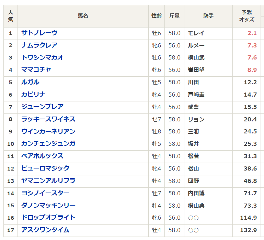Open カピリナ horse details
The height and width of the screenshot is (240, 264).
[x=33, y=95]
